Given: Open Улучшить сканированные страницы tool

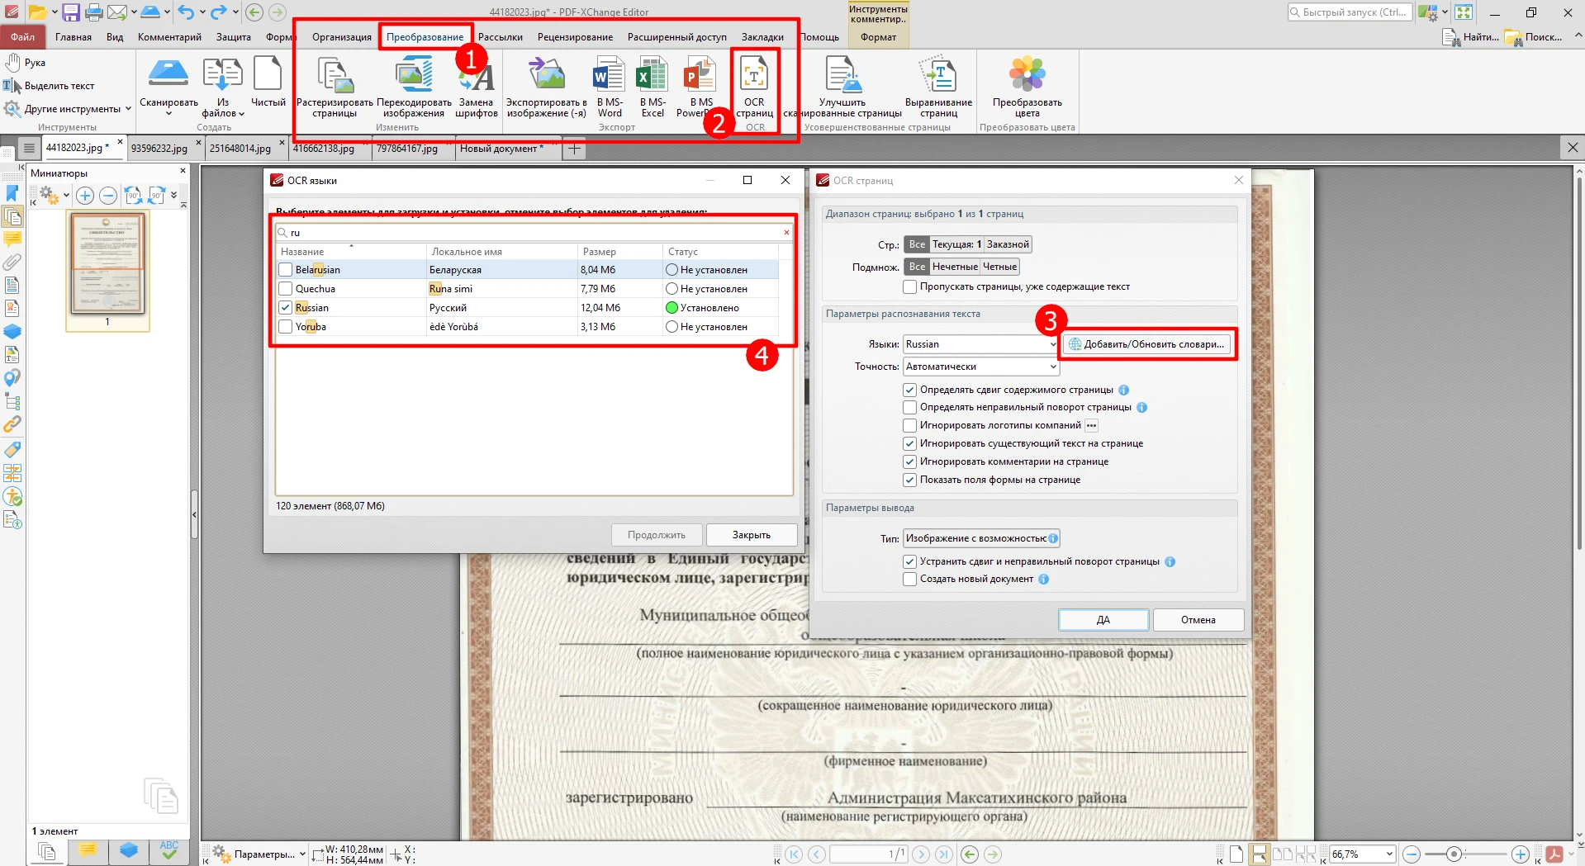Looking at the screenshot, I should 842,87.
